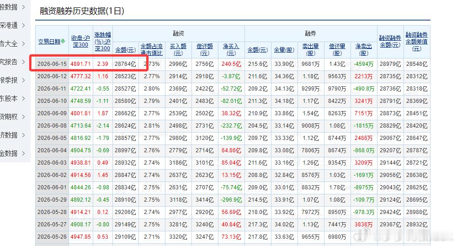The image size is (457, 246).
Task: Open 深港通 sidebar menu item
Action: tap(9, 25)
